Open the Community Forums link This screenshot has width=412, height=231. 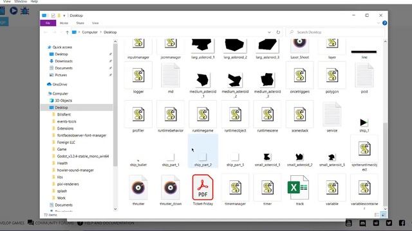point(51,223)
